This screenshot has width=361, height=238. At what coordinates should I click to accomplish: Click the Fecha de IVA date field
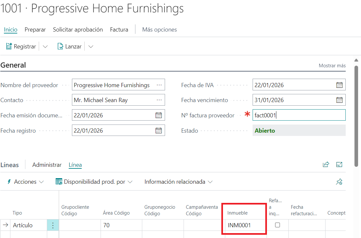[299, 85]
